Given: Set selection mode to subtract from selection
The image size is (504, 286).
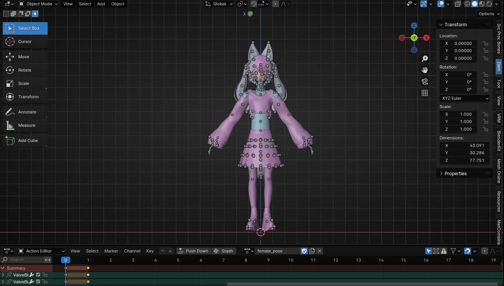Looking at the screenshot, I should click(x=21, y=14).
